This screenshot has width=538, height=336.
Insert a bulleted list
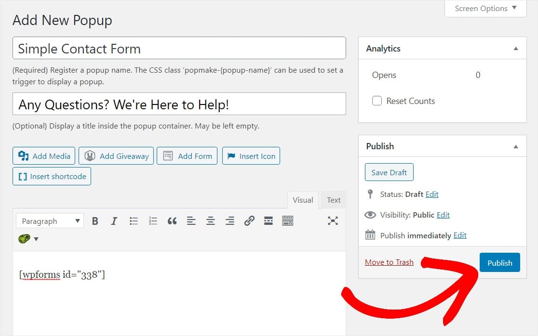pos(134,220)
